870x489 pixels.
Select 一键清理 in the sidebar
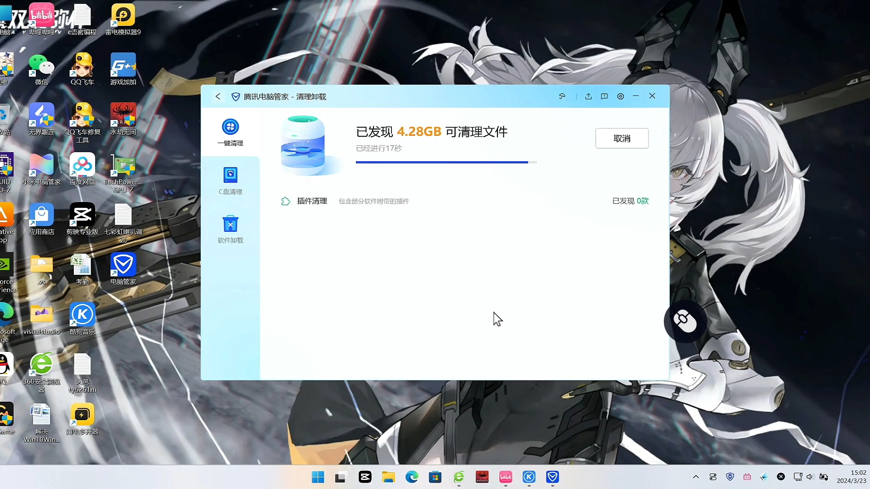pos(230,132)
